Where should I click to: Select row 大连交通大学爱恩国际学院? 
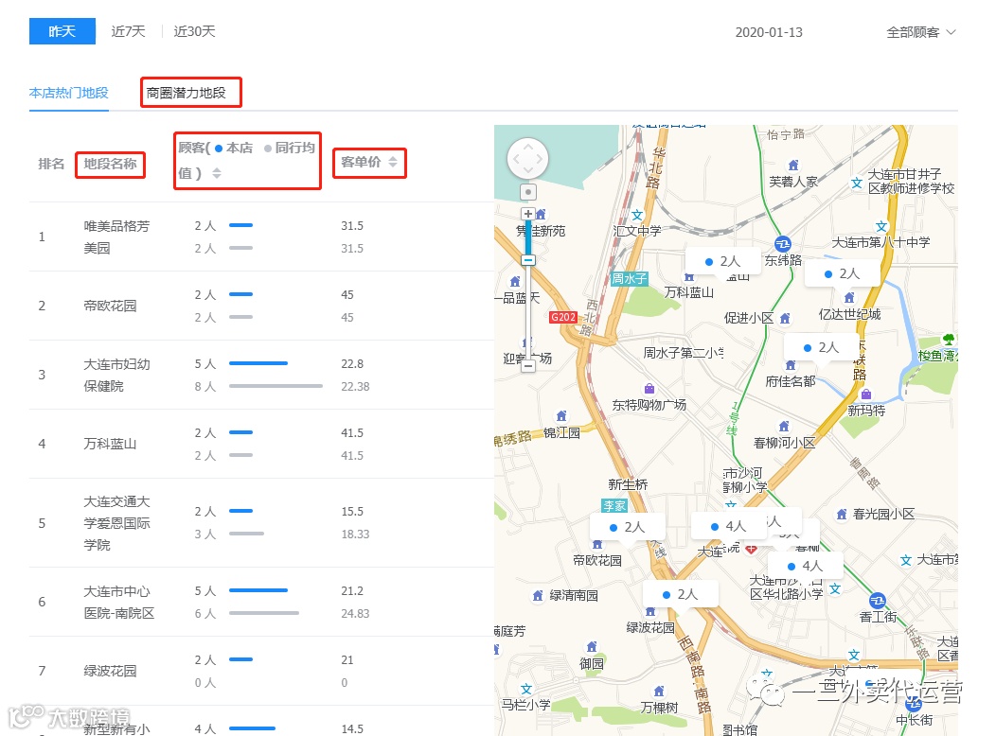261,523
